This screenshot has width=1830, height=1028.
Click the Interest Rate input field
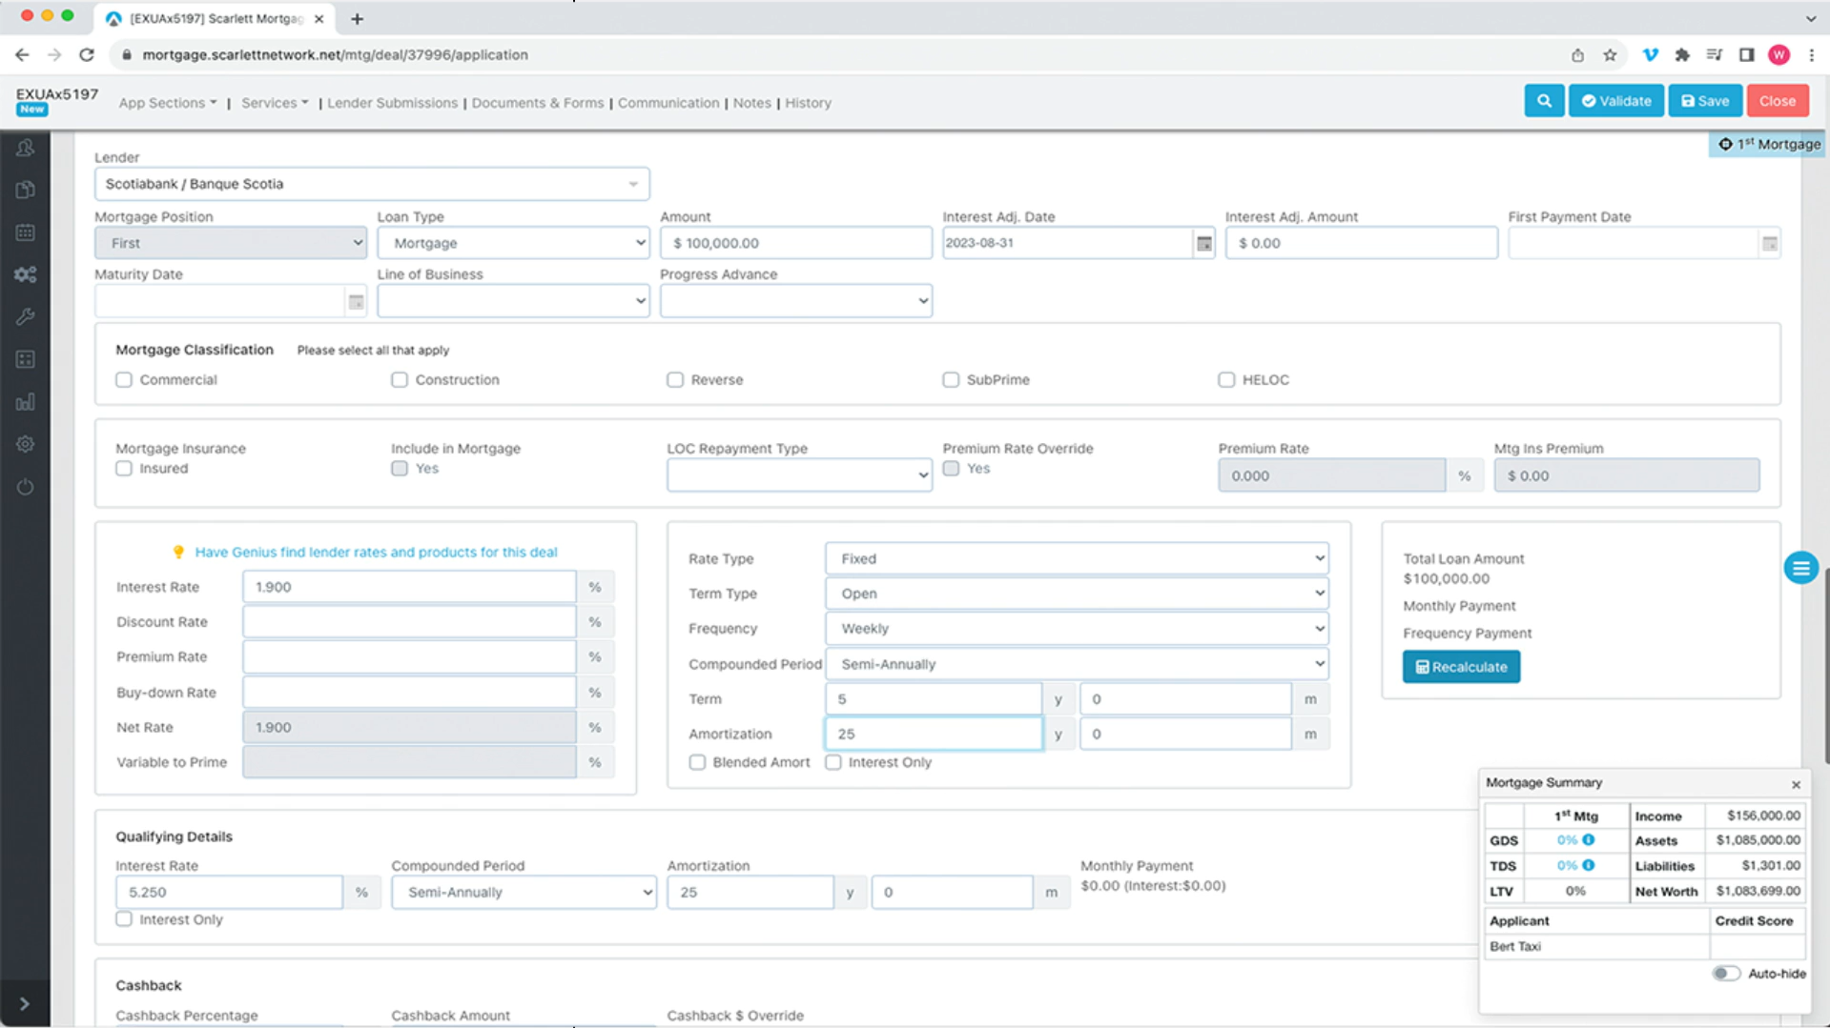click(409, 587)
